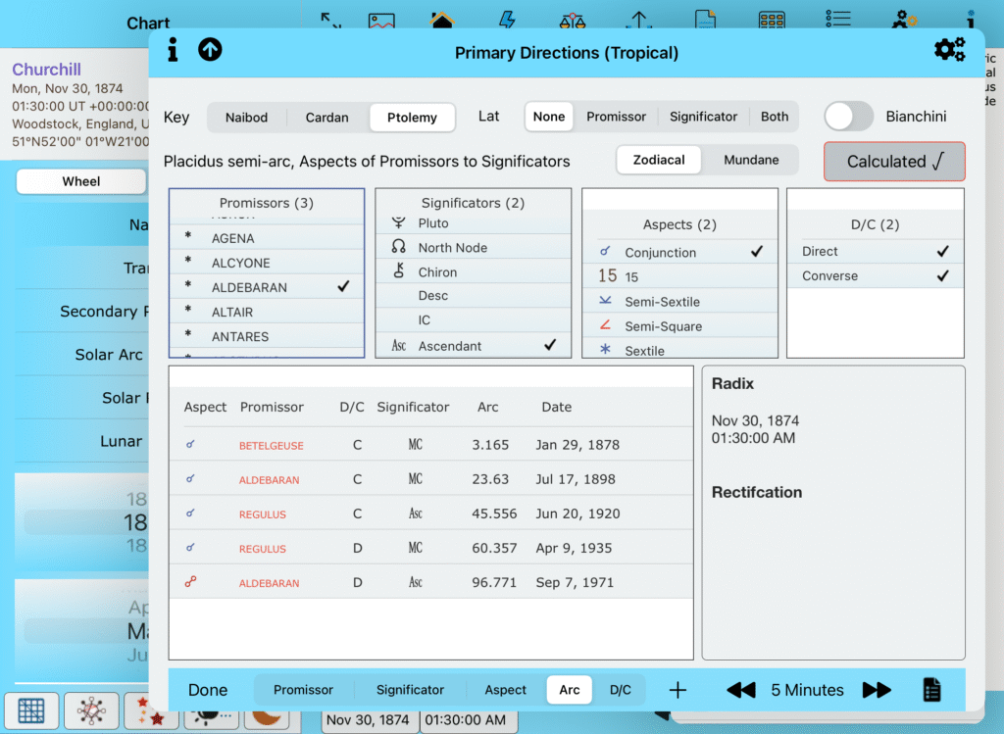This screenshot has width=1004, height=734.
Task: Switch to Mundane directions
Action: (751, 160)
